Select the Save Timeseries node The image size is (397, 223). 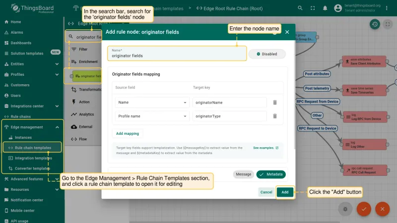pos(364,91)
